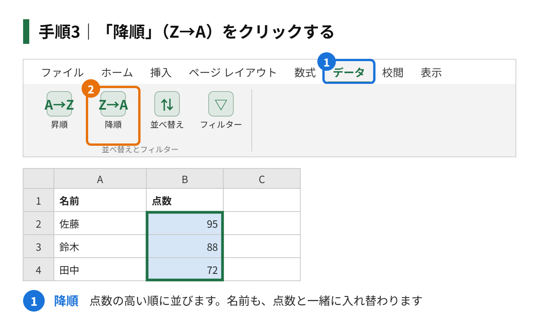Viewport: 539px width, 330px height.
Task: Select the cell containing 鈴木
Action: pyautogui.click(x=100, y=246)
